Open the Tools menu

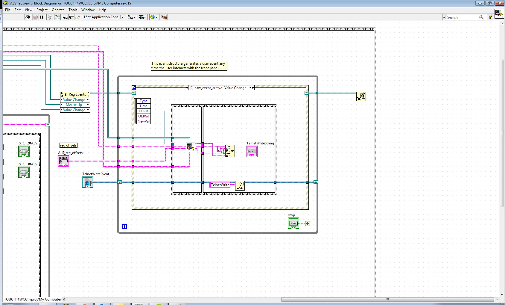click(73, 10)
